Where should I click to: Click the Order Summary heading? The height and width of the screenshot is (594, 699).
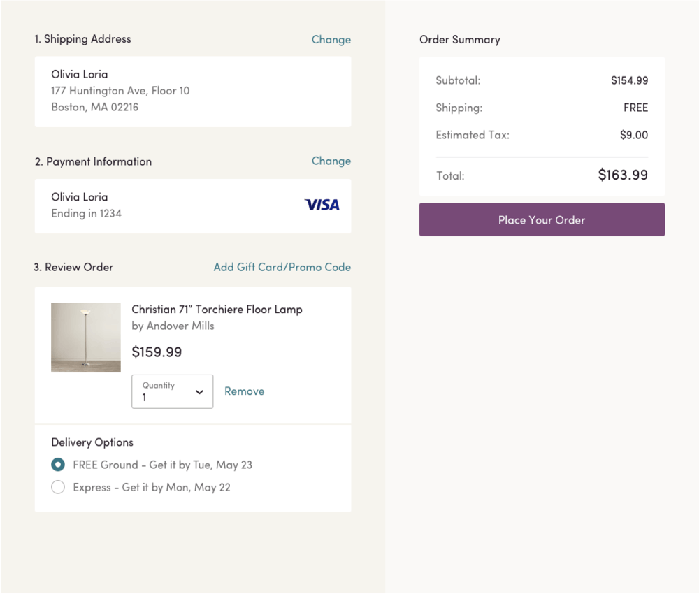(x=460, y=40)
